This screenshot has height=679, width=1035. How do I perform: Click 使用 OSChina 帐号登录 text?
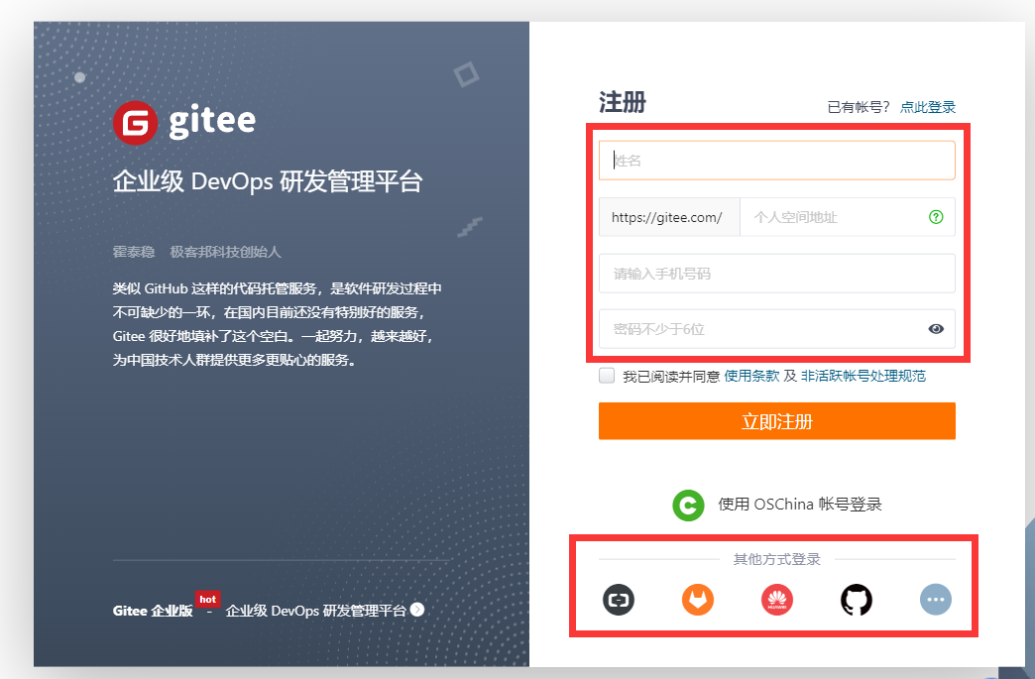(799, 505)
